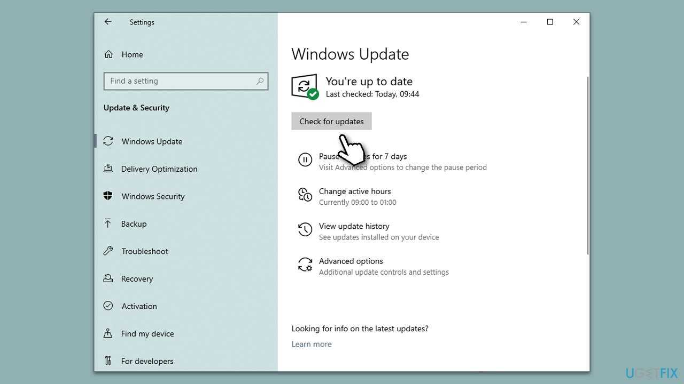
Task: Go to For developers settings
Action: click(x=147, y=361)
